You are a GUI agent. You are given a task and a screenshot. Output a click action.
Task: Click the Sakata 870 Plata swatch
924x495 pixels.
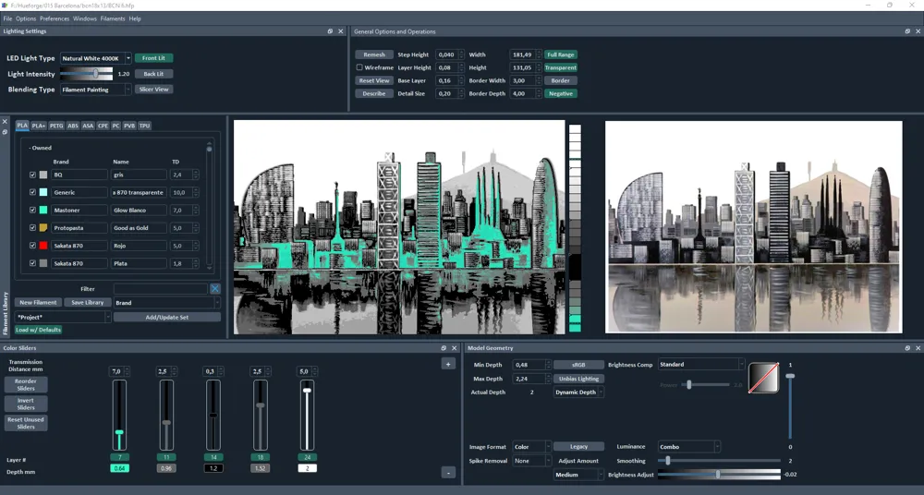click(x=43, y=263)
